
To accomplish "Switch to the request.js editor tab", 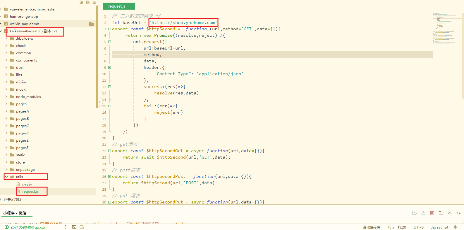I will point(119,6).
